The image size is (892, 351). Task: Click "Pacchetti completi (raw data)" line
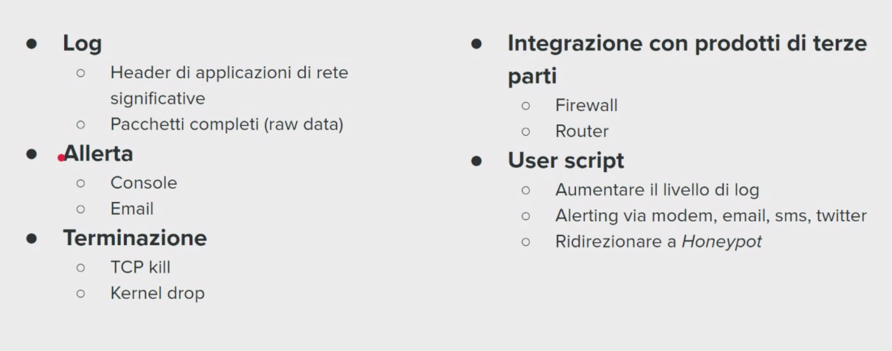(x=226, y=124)
